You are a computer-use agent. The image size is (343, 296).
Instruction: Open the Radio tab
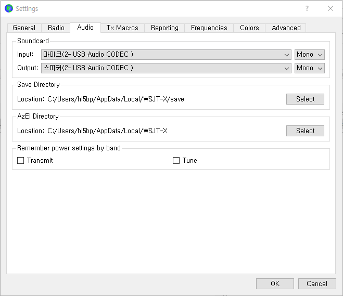56,28
